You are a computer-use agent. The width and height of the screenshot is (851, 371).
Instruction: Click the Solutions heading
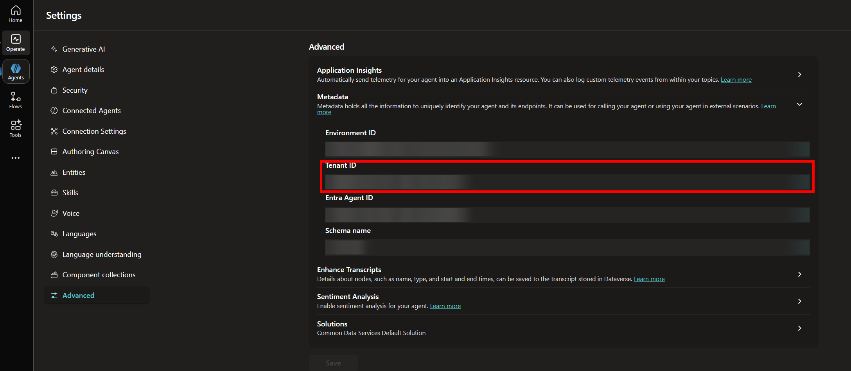332,324
